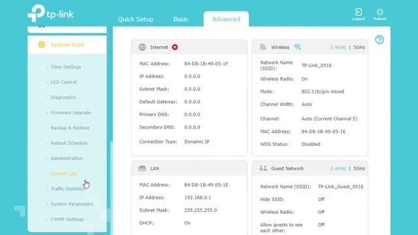Click the LAN DHCP On value
Screen dimensions: 418x235
(x=187, y=223)
